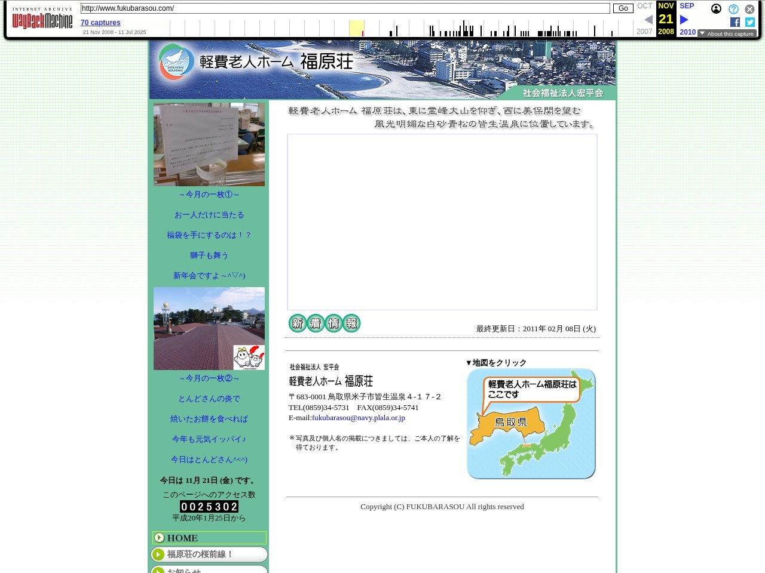
Task: Select the HOME menu item
Action: (209, 538)
